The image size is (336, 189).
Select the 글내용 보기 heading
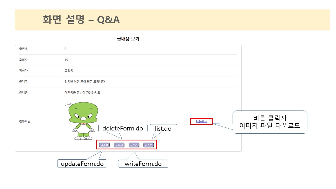pos(128,39)
